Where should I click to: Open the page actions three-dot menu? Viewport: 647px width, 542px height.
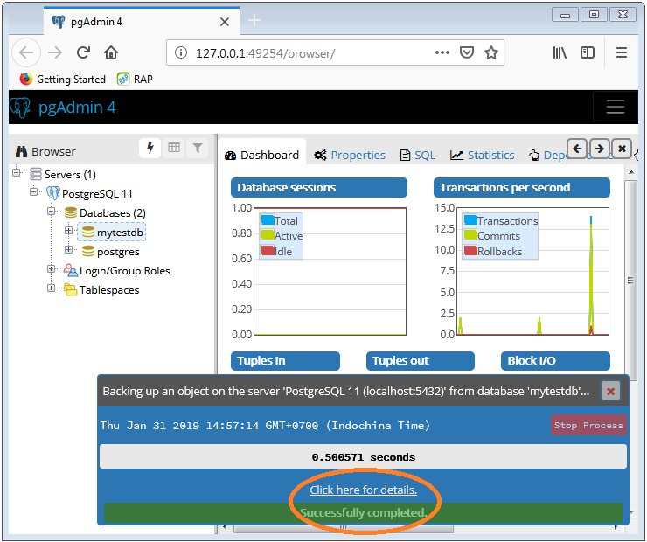(x=442, y=52)
